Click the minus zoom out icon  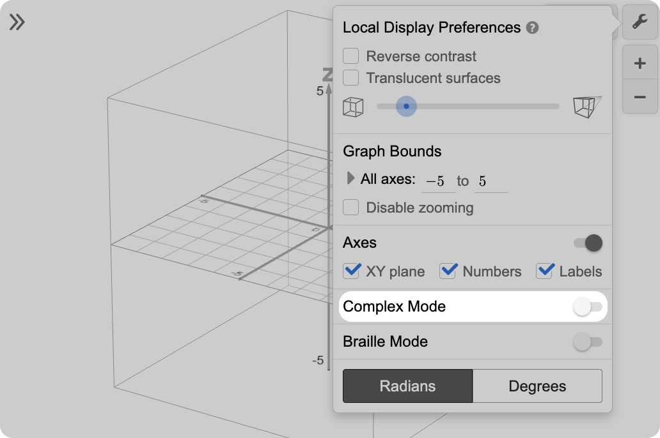click(x=639, y=97)
